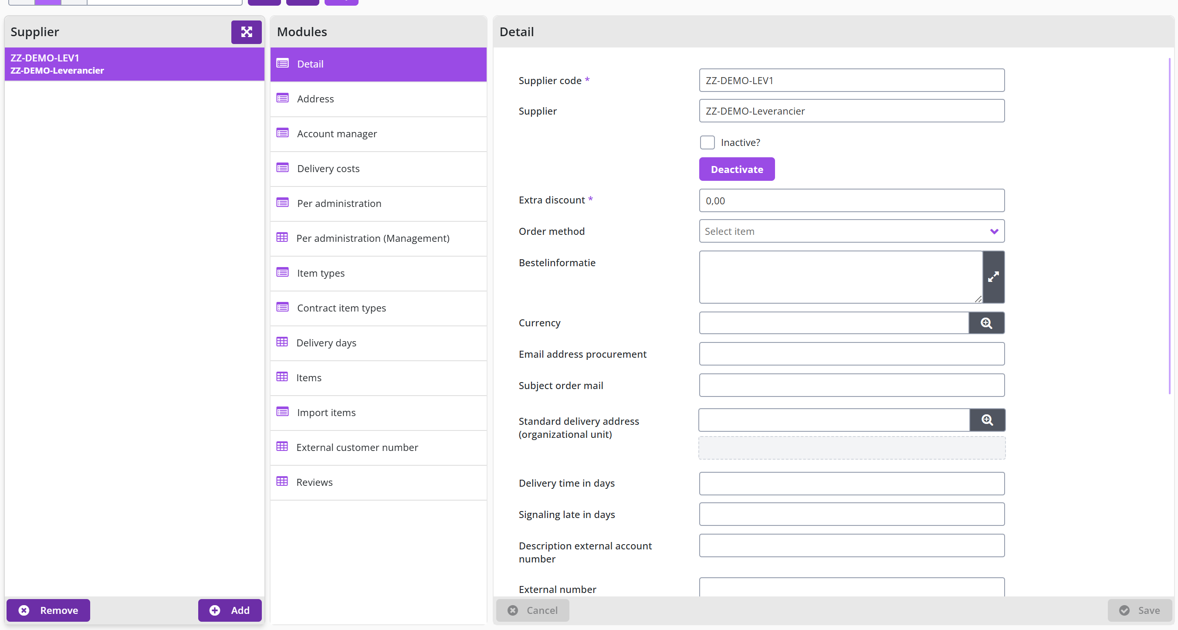Open the Account manager module
This screenshot has width=1178, height=630.
point(378,133)
